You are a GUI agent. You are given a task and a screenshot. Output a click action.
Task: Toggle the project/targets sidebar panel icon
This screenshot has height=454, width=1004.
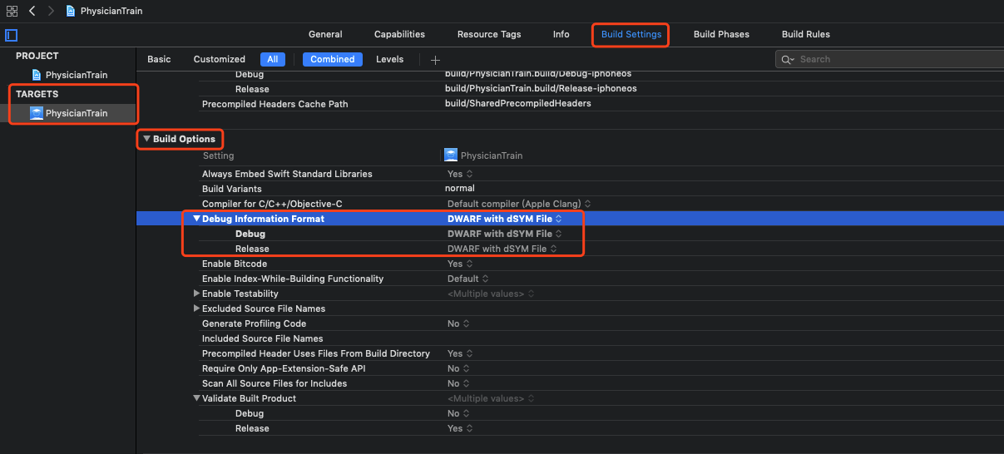tap(12, 35)
